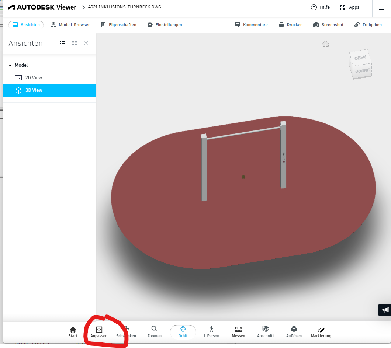Collapse the Model tree node

(10, 65)
